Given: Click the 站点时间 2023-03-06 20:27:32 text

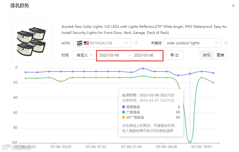Looking at the screenshot, I should click(x=148, y=95).
